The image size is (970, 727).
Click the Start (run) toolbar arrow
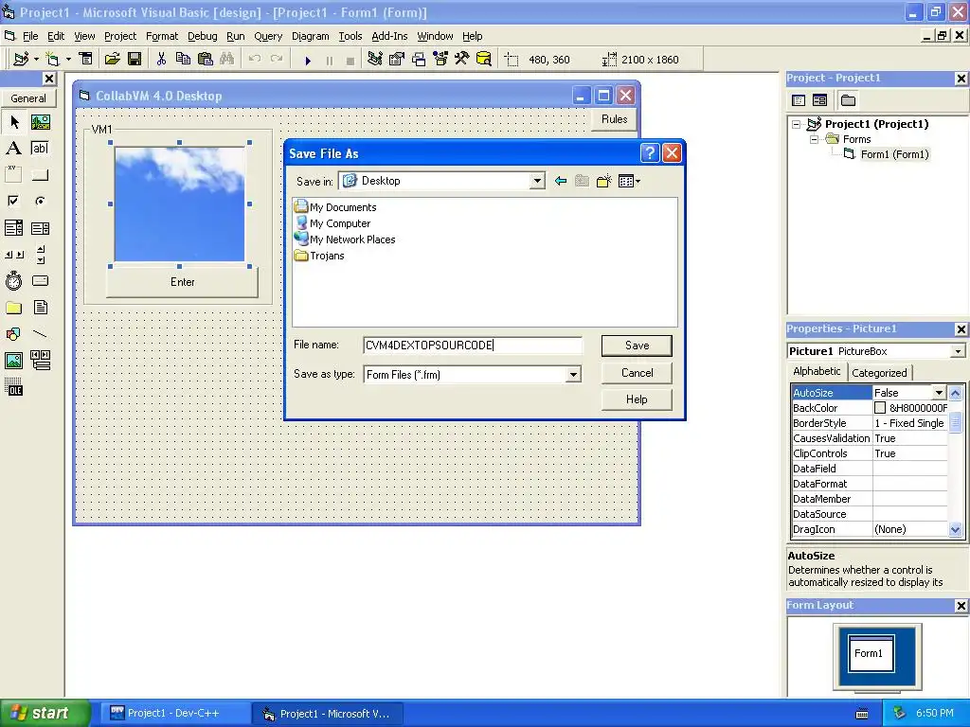point(308,60)
